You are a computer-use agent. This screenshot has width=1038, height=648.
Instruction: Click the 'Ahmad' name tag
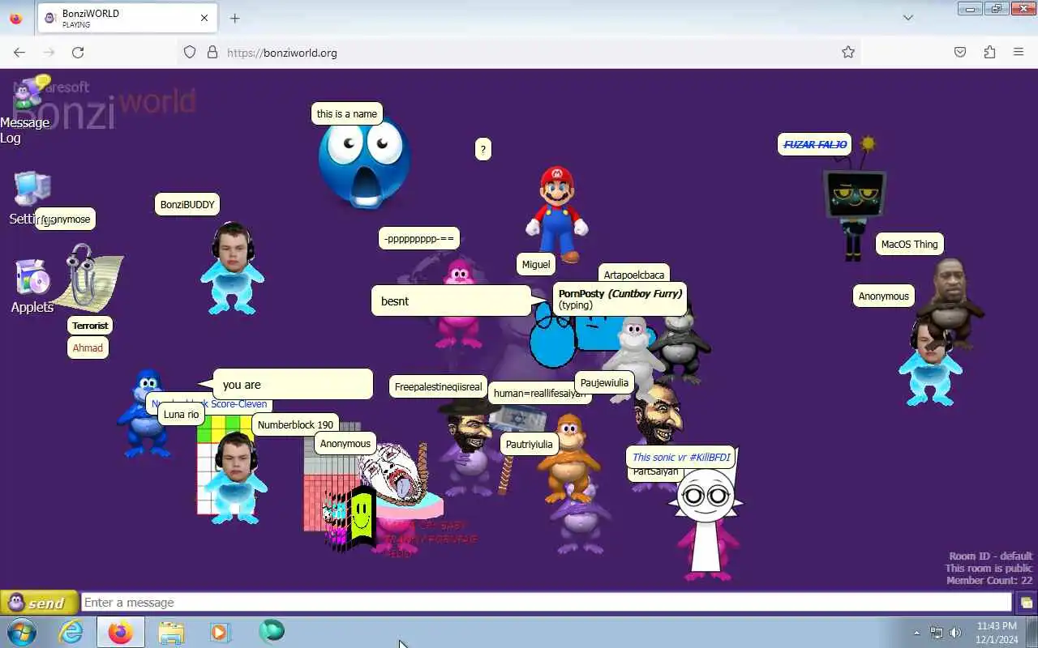tap(88, 347)
